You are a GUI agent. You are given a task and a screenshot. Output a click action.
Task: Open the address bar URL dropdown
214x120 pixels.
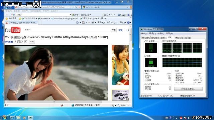pos(69,7)
